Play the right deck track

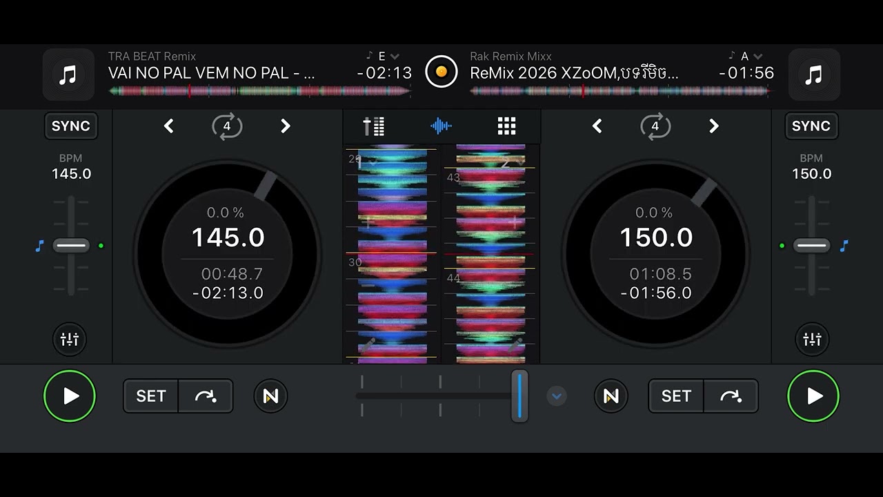pos(813,396)
